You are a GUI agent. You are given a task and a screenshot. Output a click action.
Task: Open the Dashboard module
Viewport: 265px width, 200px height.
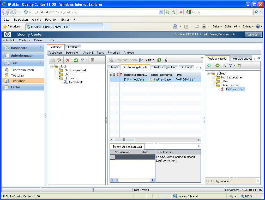(x=23, y=48)
